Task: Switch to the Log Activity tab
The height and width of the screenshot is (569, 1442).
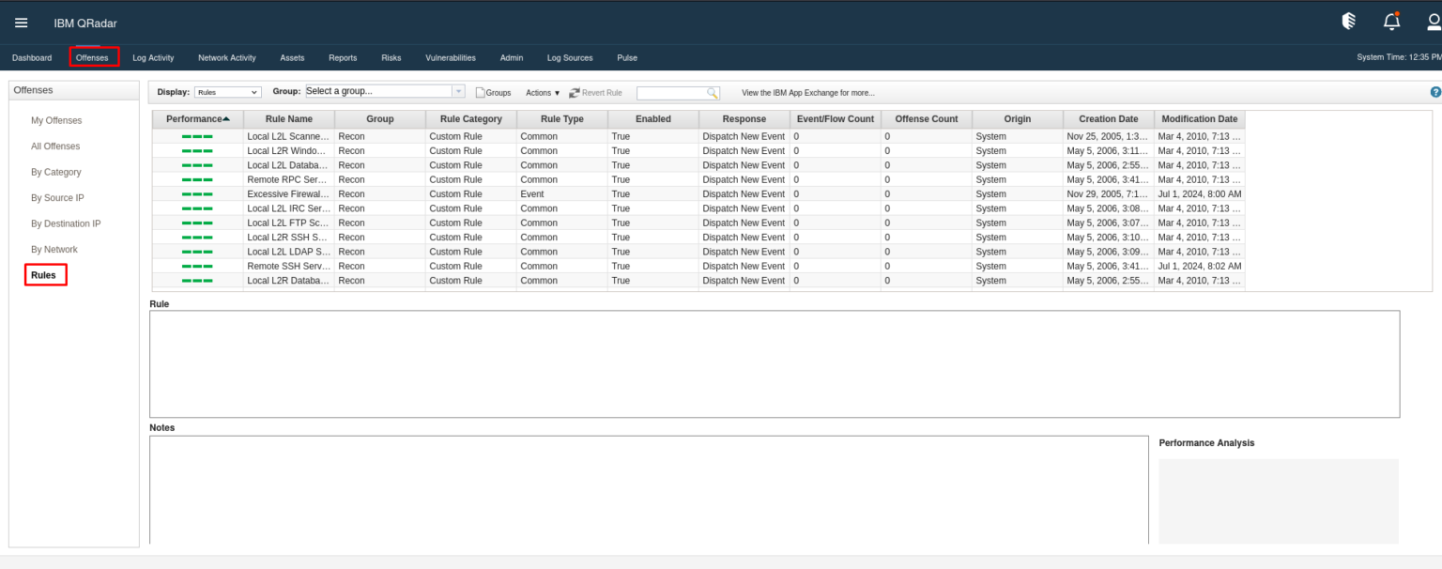Action: pyautogui.click(x=153, y=58)
